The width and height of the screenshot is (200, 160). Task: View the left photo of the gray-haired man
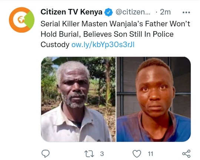(78, 99)
